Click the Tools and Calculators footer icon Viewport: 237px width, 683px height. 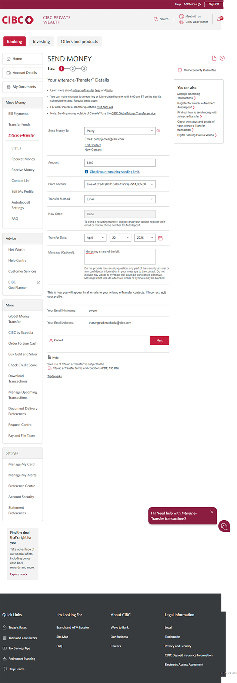click(4, 638)
